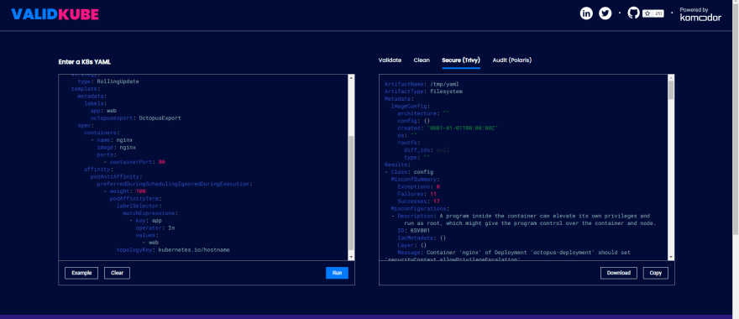This screenshot has height=319, width=739.
Task: Click the 'affinity:' line
Action: click(98, 170)
